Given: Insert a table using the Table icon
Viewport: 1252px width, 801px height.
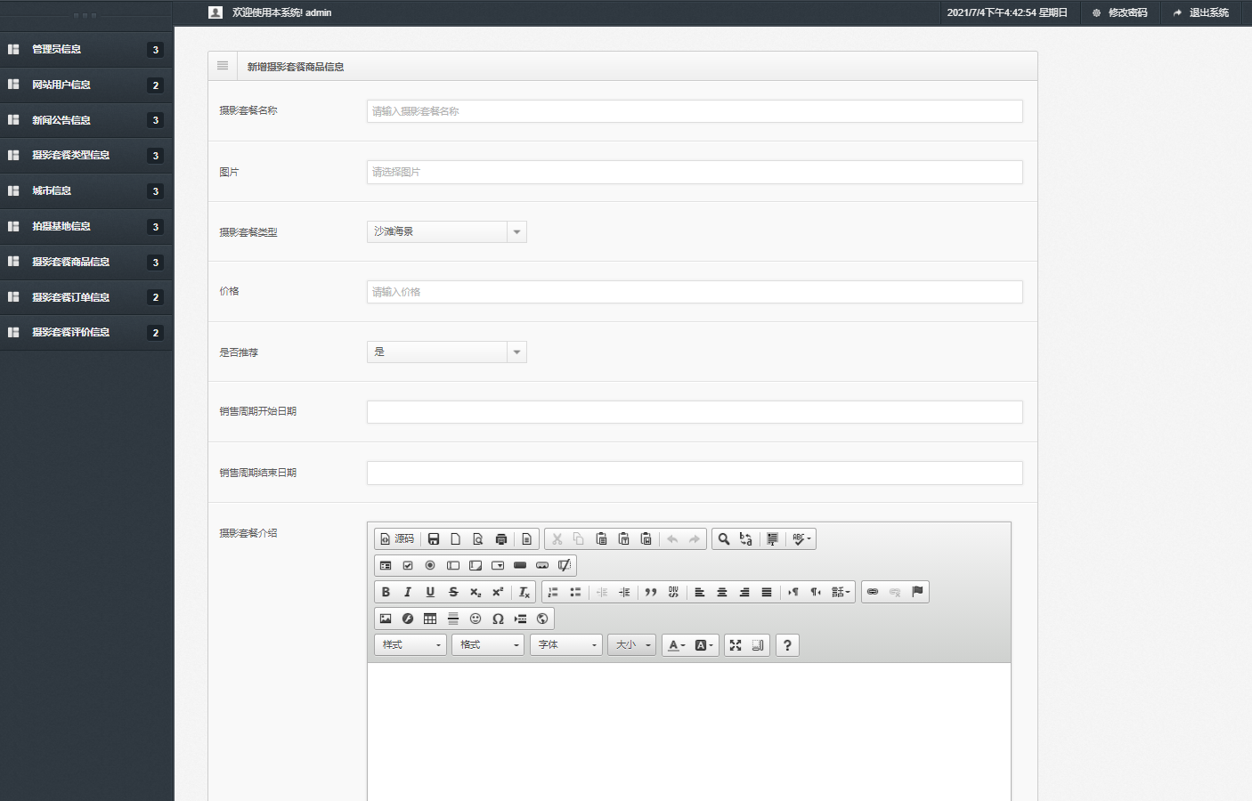Looking at the screenshot, I should 430,619.
